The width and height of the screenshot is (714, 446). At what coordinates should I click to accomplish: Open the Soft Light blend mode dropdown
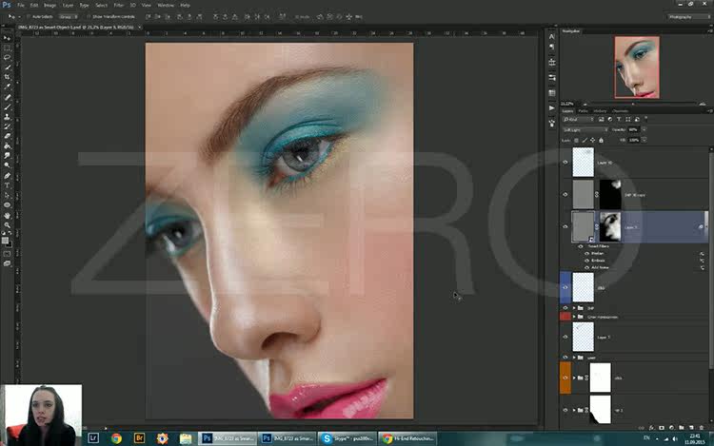585,130
